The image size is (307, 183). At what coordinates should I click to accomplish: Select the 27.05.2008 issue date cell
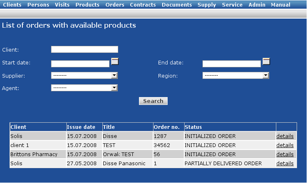(84, 163)
